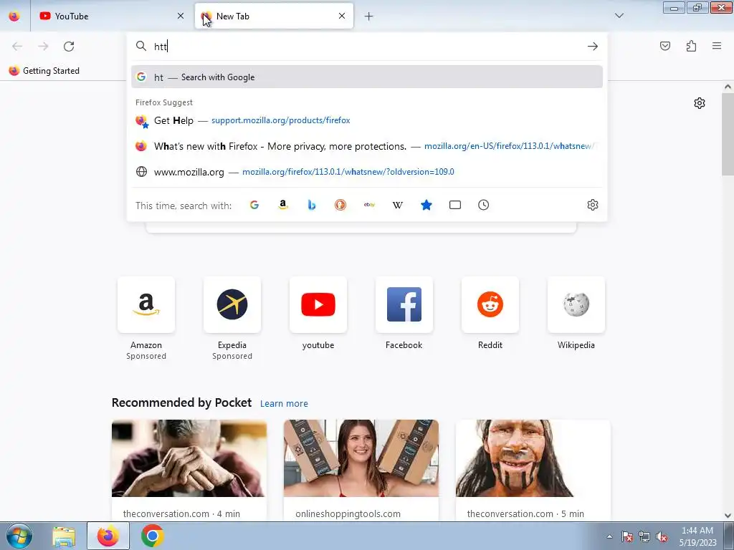Open the muted volume tray icon
Viewport: 734px width, 550px height.
(662, 536)
